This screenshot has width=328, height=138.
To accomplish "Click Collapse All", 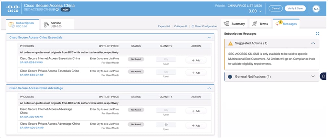I will (181, 26).
